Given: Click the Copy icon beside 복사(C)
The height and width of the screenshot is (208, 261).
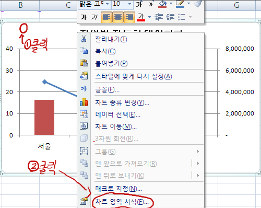Looking at the screenshot, I should coord(84,51).
